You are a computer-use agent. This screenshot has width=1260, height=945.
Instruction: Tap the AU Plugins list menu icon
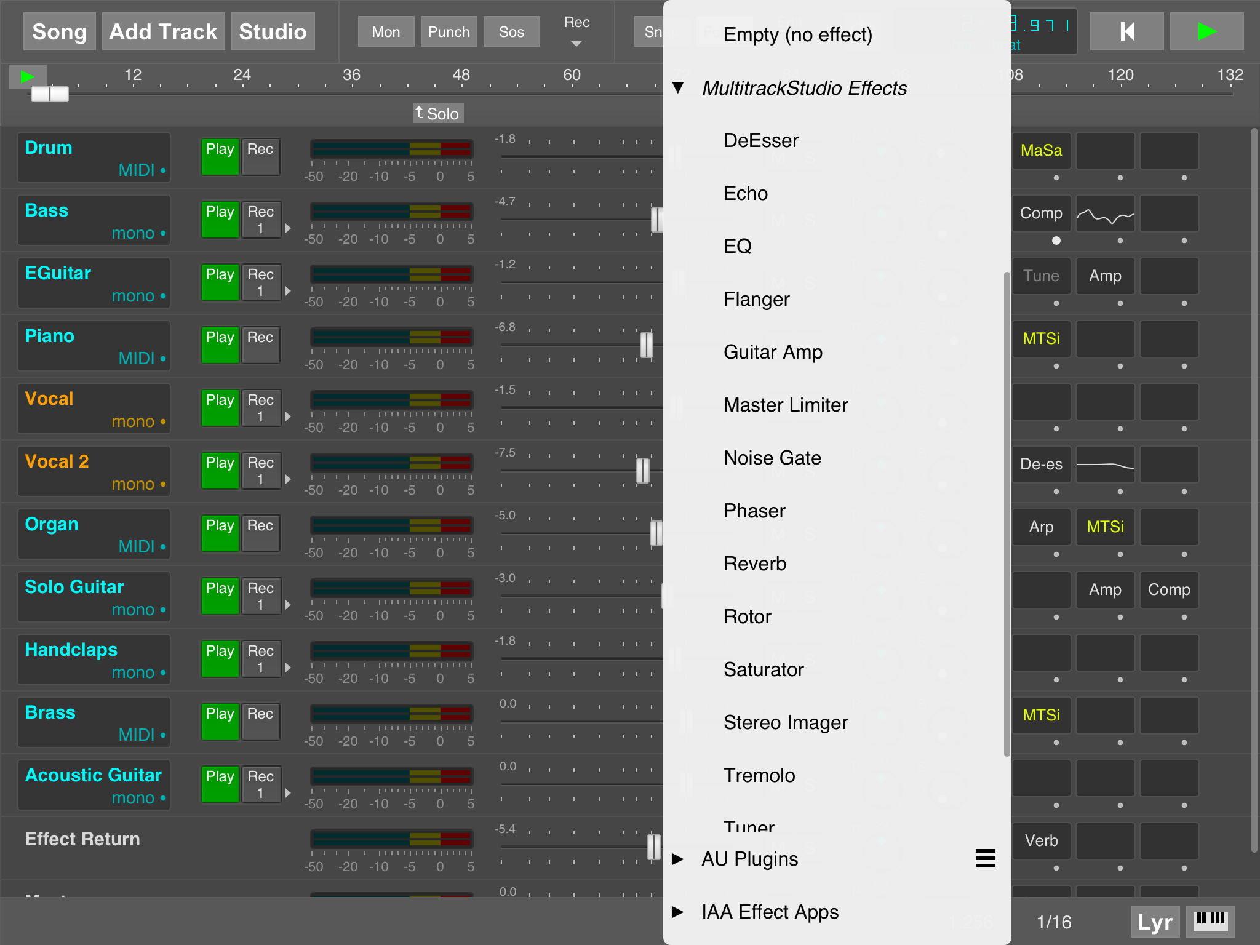(985, 858)
